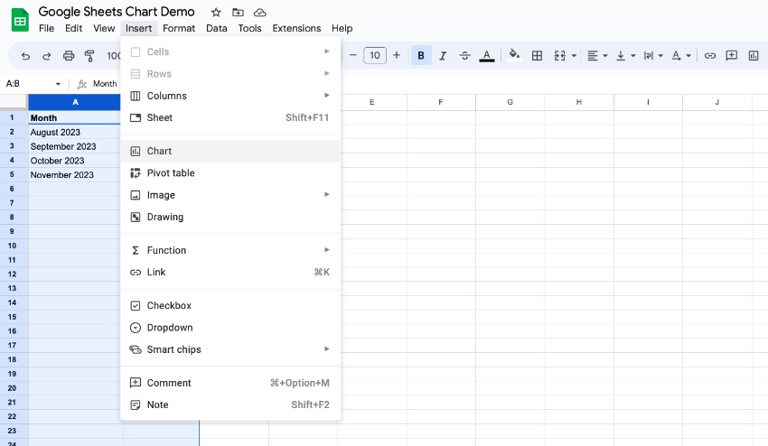This screenshot has width=768, height=446.
Task: Toggle italic formatting
Action: pyautogui.click(x=443, y=56)
